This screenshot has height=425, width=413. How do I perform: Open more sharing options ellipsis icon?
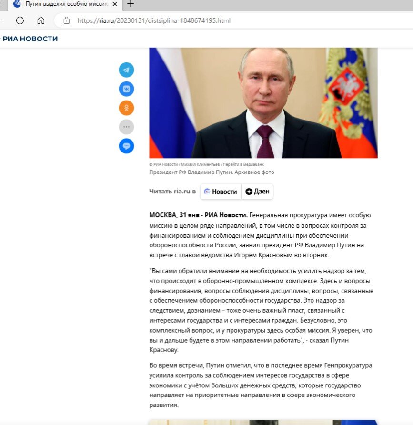coord(126,127)
